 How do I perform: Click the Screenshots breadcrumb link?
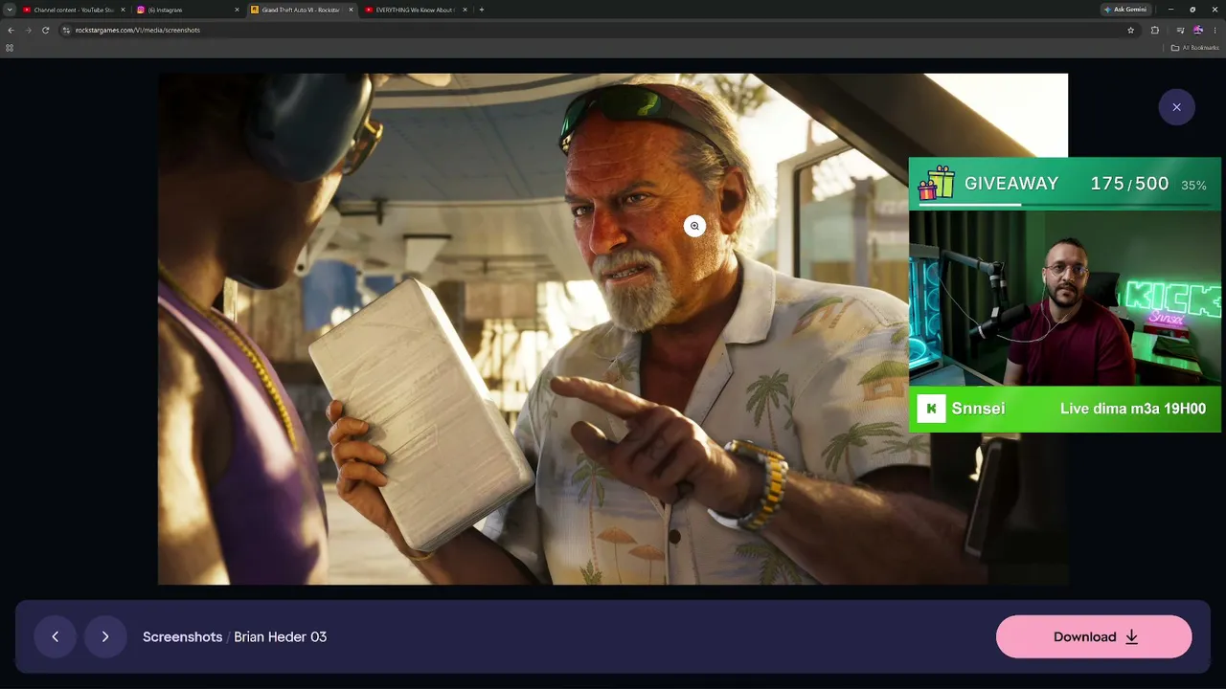182,636
